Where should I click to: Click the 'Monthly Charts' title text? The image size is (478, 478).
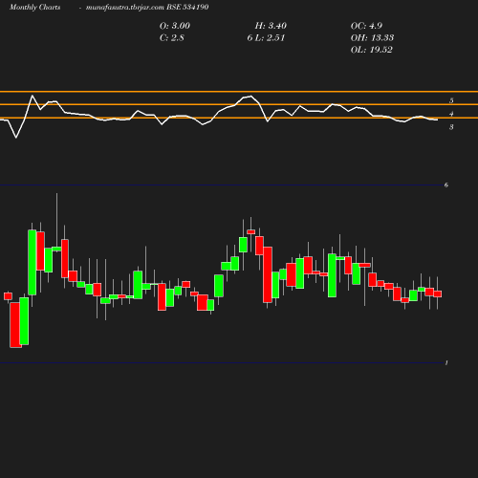(x=35, y=8)
